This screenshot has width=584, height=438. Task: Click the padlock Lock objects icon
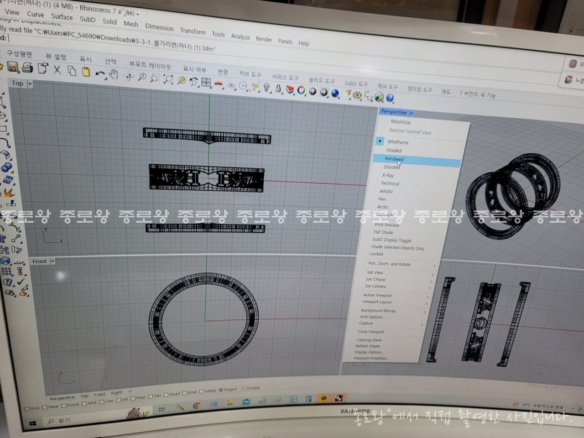click(x=278, y=89)
